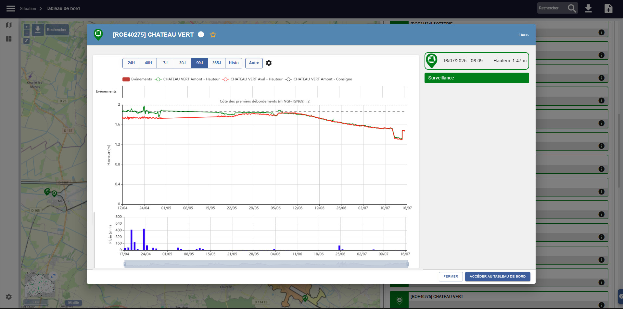This screenshot has height=309, width=623.
Task: Click the new document icon in top bar
Action: click(x=608, y=8)
